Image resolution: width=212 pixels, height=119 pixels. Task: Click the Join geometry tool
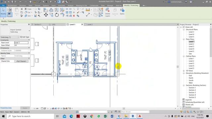click(x=28, y=16)
